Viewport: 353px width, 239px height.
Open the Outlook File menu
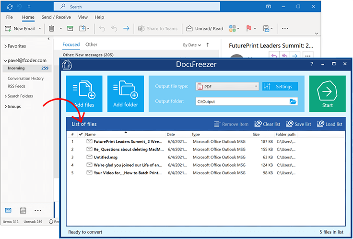click(x=9, y=17)
